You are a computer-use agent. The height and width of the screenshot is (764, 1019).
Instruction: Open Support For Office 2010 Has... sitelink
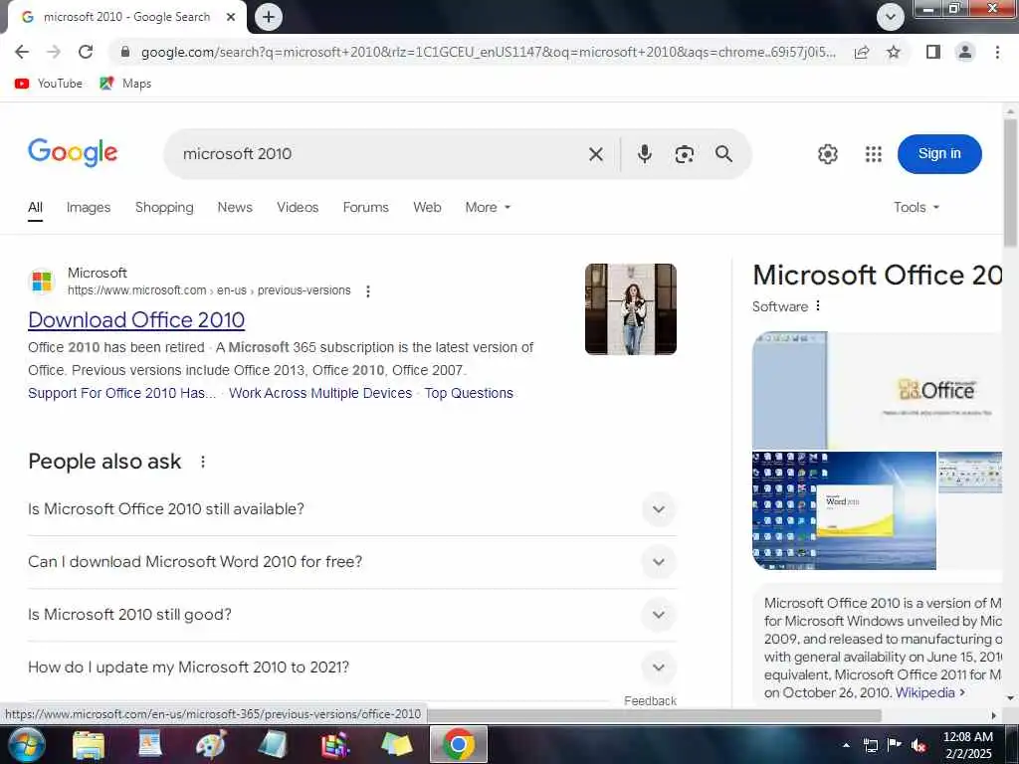point(122,393)
